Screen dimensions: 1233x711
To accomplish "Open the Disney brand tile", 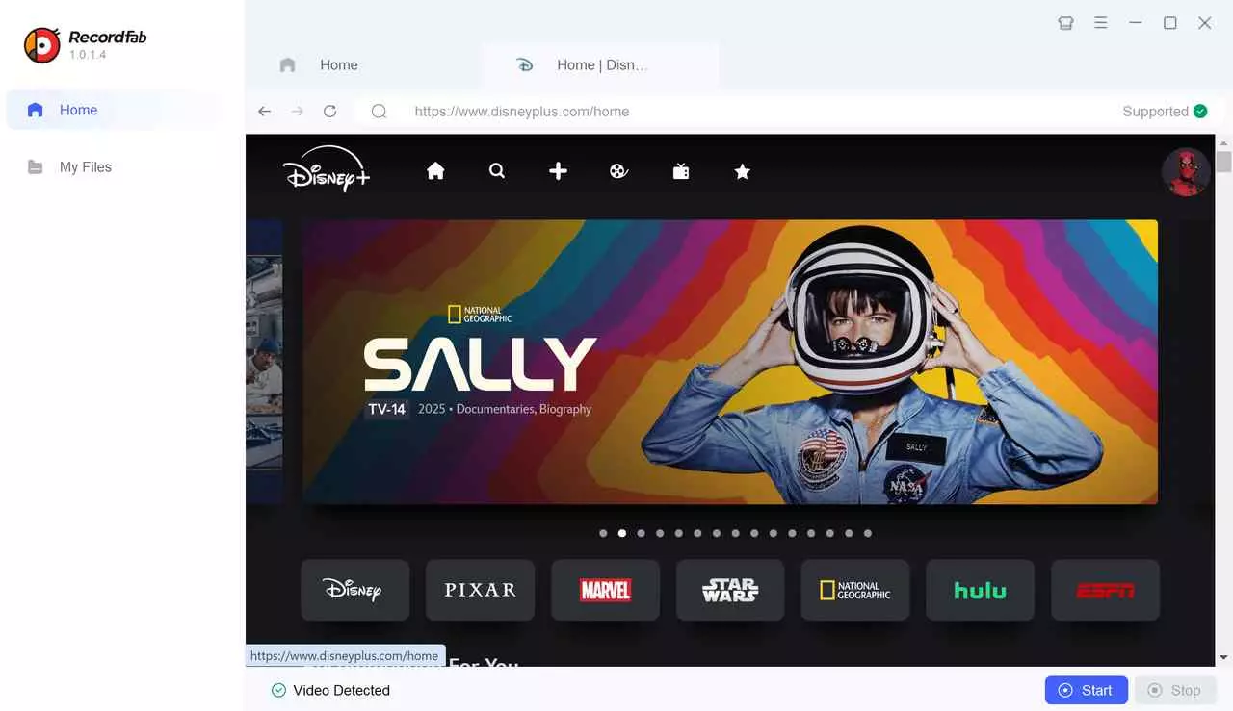I will pos(354,590).
